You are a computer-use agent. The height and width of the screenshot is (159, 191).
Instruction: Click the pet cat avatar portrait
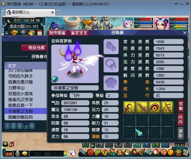coord(128,23)
